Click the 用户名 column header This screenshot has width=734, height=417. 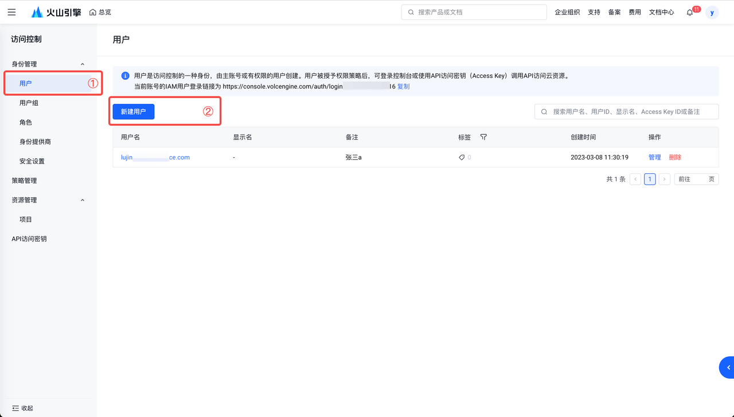[130, 137]
